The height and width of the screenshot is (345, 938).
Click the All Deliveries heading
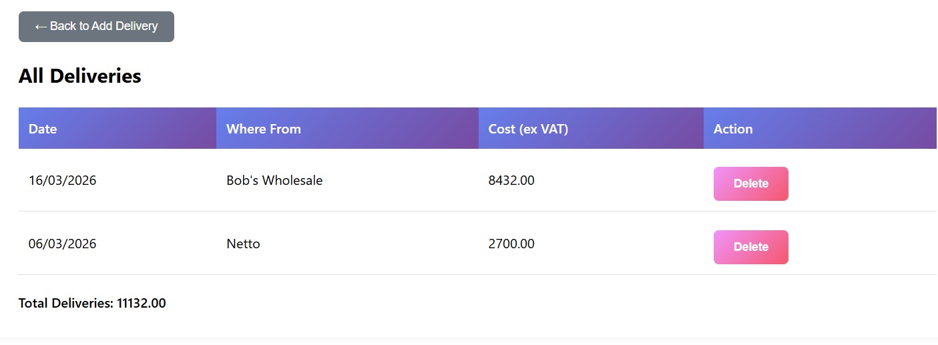pos(79,76)
